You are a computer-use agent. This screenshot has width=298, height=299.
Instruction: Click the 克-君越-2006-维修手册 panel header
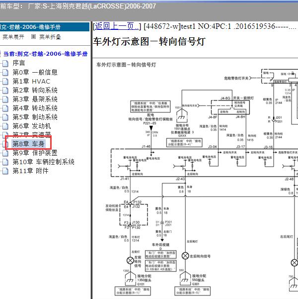45,27
